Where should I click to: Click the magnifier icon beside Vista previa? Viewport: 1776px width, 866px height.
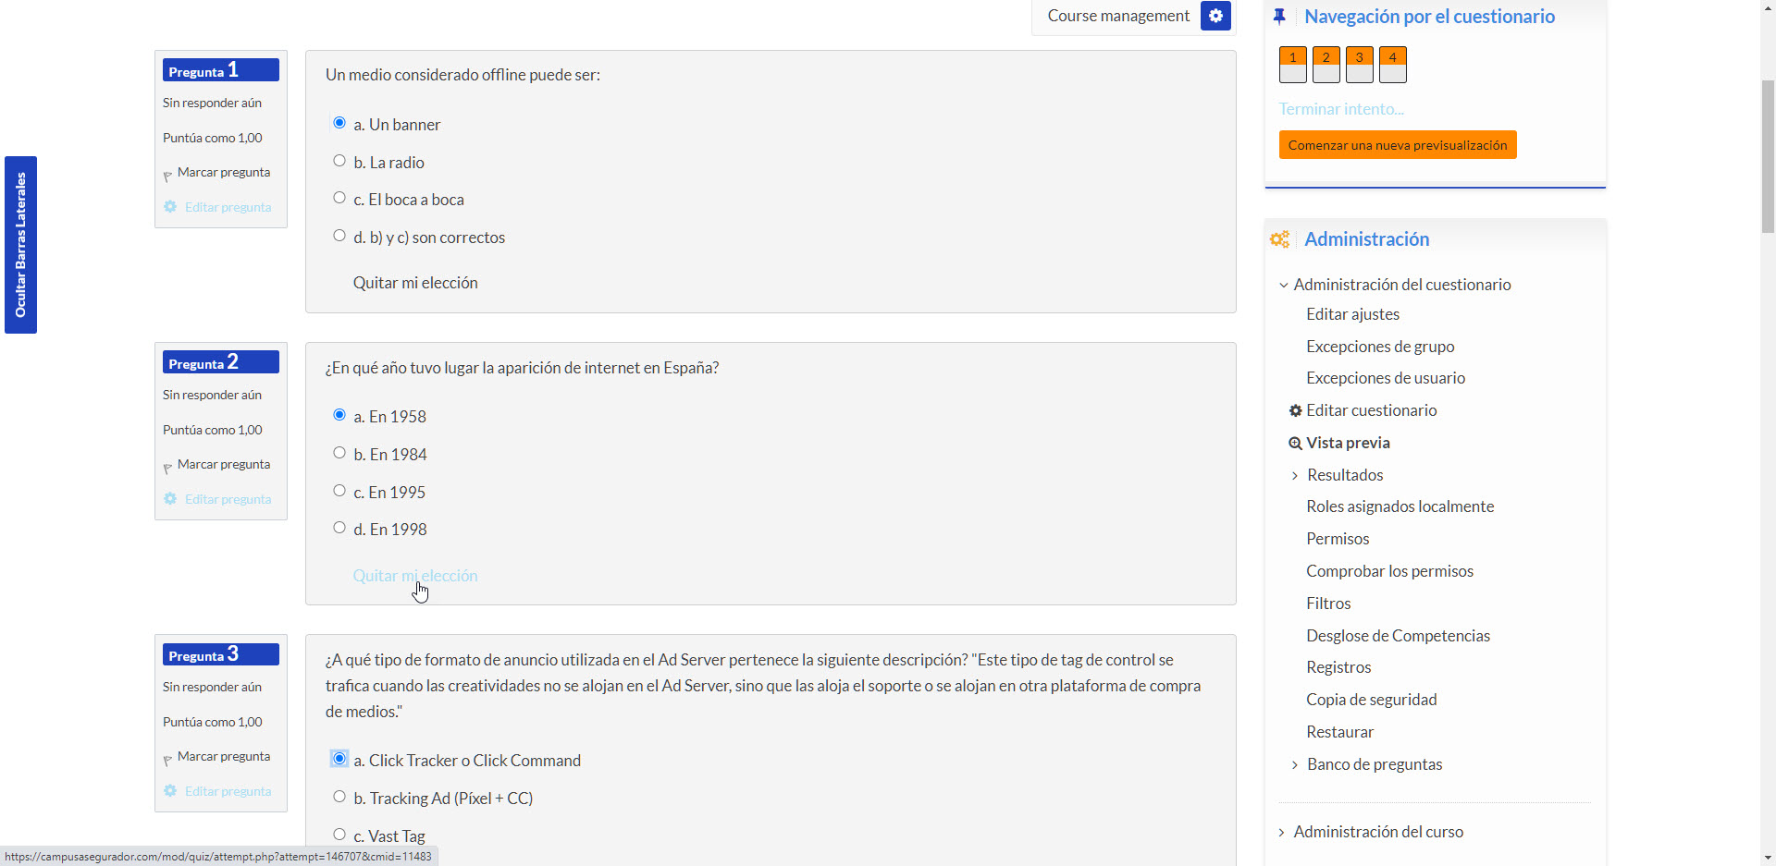tap(1295, 444)
